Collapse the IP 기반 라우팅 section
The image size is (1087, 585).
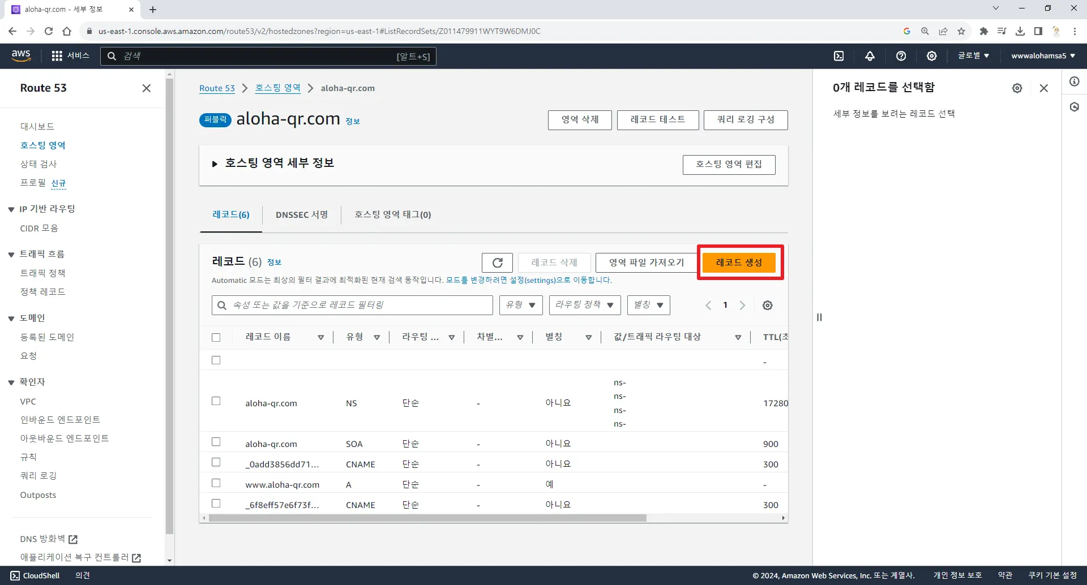pos(11,210)
